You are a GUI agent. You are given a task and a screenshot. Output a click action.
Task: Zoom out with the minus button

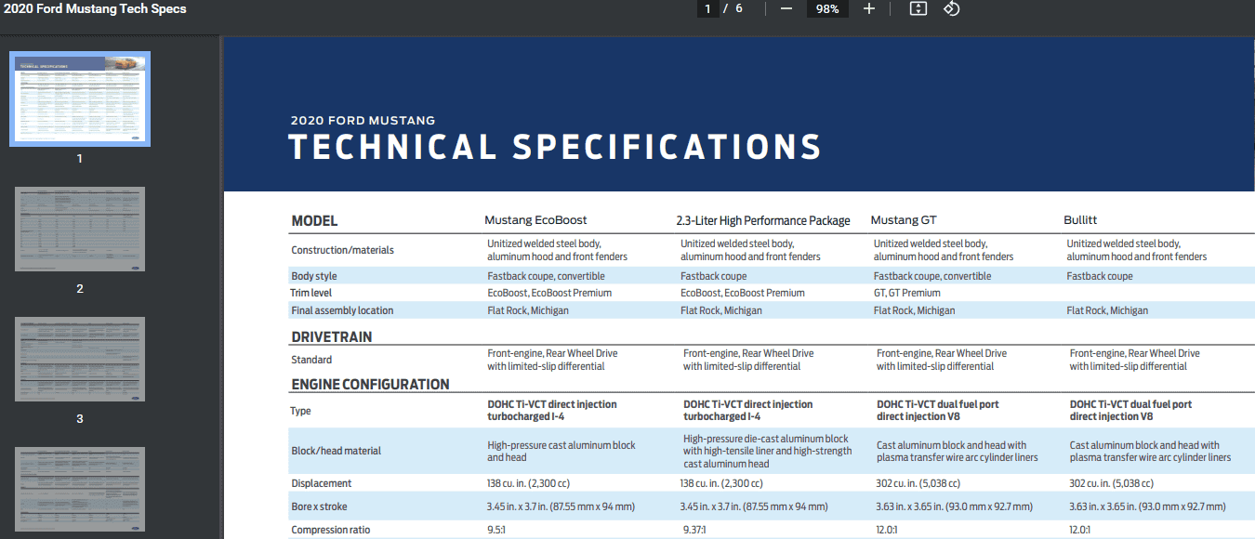(786, 8)
